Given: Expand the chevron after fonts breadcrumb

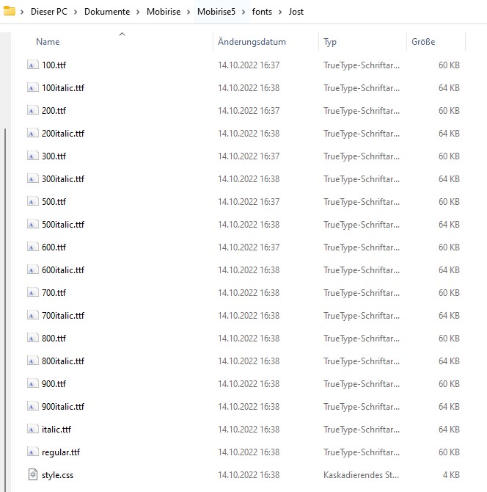Looking at the screenshot, I should point(281,12).
